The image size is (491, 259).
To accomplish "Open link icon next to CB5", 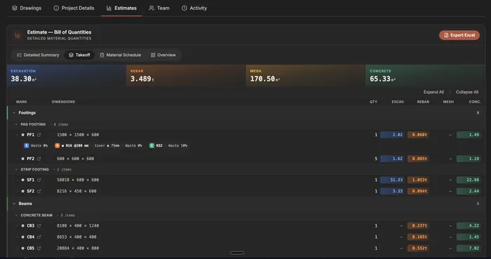I will pyautogui.click(x=39, y=248).
